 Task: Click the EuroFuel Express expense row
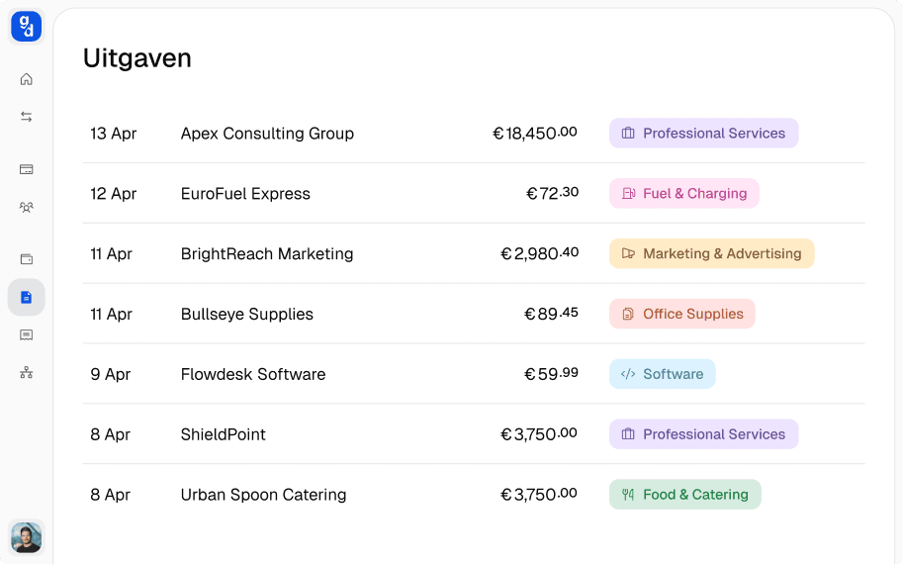click(245, 194)
